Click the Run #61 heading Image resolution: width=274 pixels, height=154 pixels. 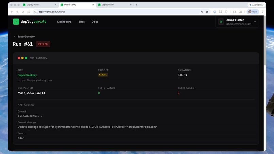(23, 44)
